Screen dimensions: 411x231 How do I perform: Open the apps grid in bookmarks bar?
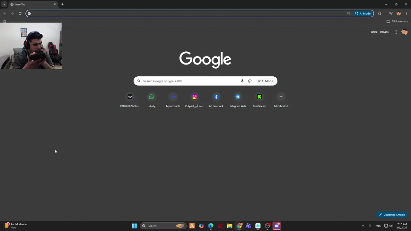tap(4, 21)
